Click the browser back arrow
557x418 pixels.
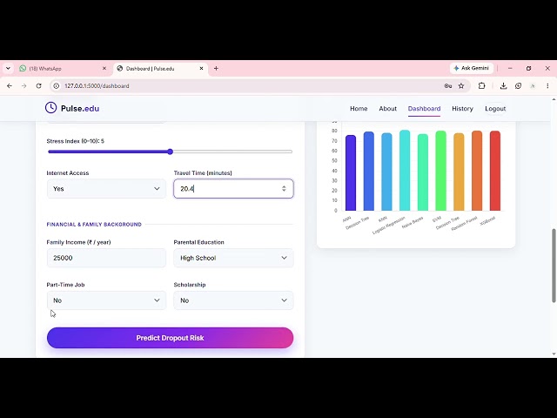pyautogui.click(x=10, y=86)
